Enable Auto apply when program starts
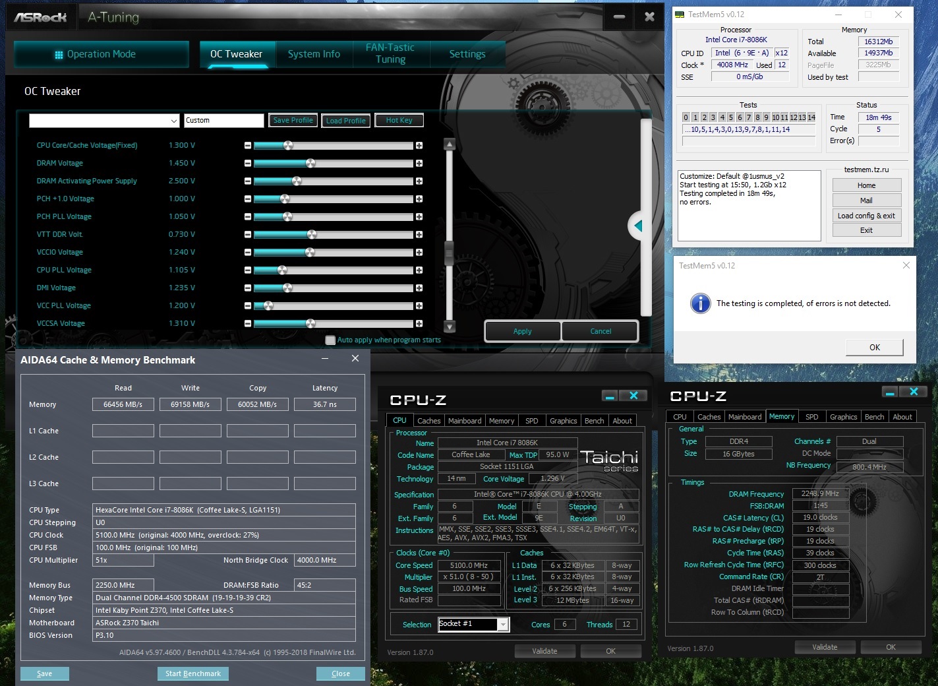The width and height of the screenshot is (938, 686). pyautogui.click(x=330, y=340)
